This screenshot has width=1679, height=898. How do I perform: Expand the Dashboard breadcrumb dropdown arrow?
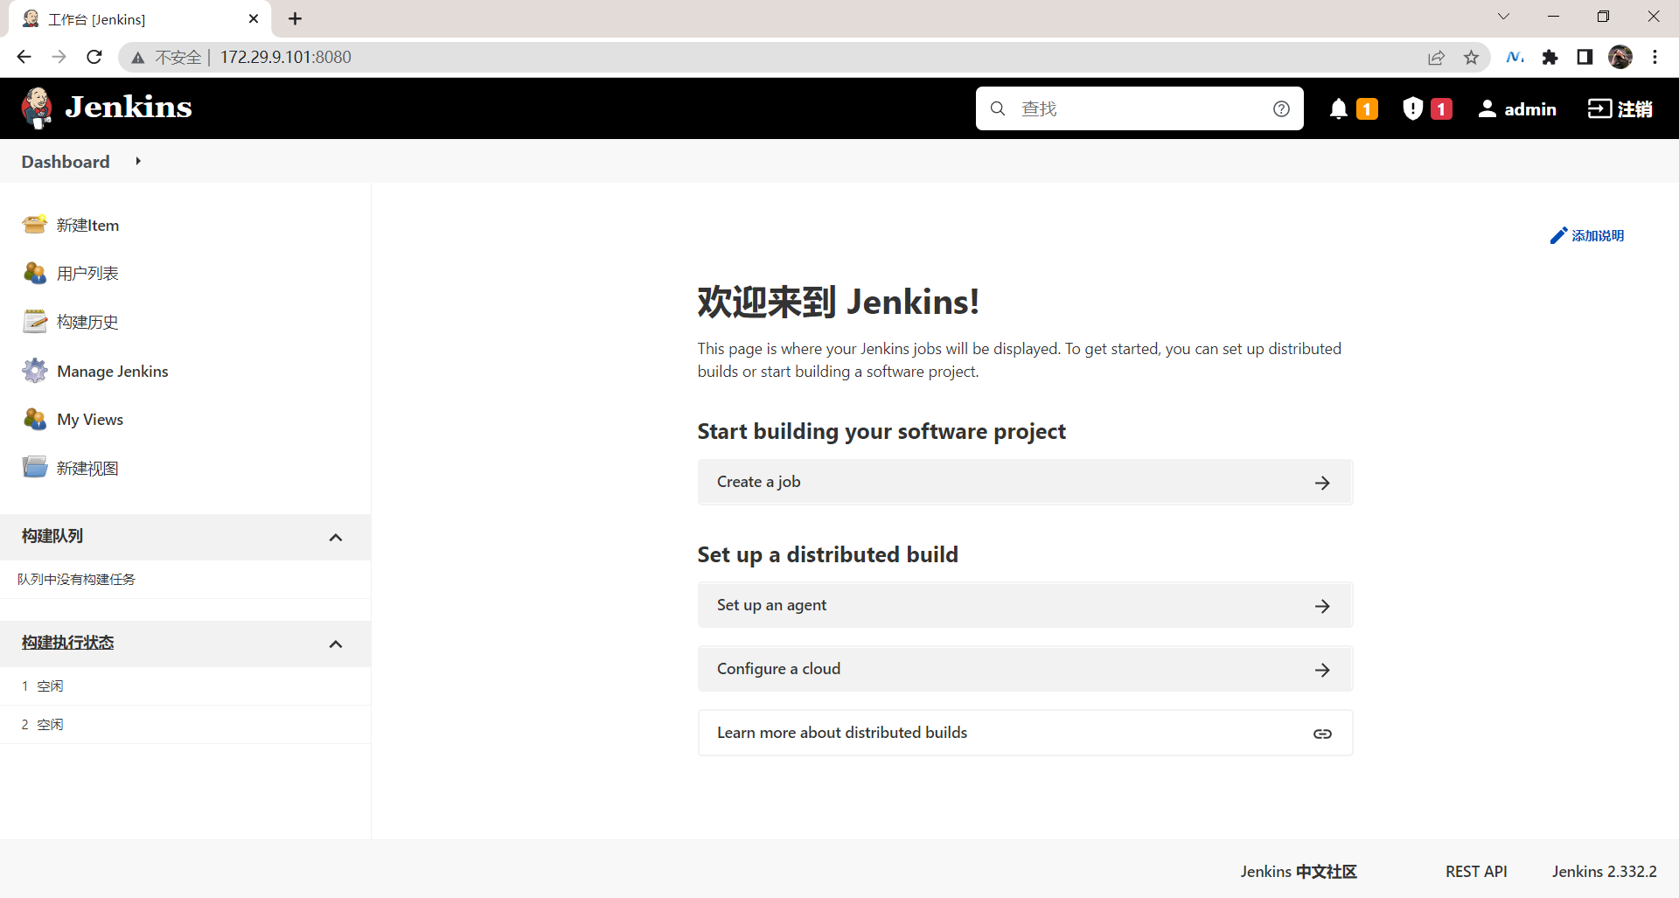pos(138,161)
